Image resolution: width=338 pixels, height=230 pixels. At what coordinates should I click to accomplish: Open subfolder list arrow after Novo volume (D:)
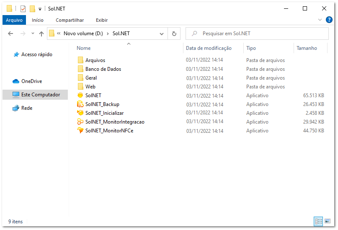point(108,34)
